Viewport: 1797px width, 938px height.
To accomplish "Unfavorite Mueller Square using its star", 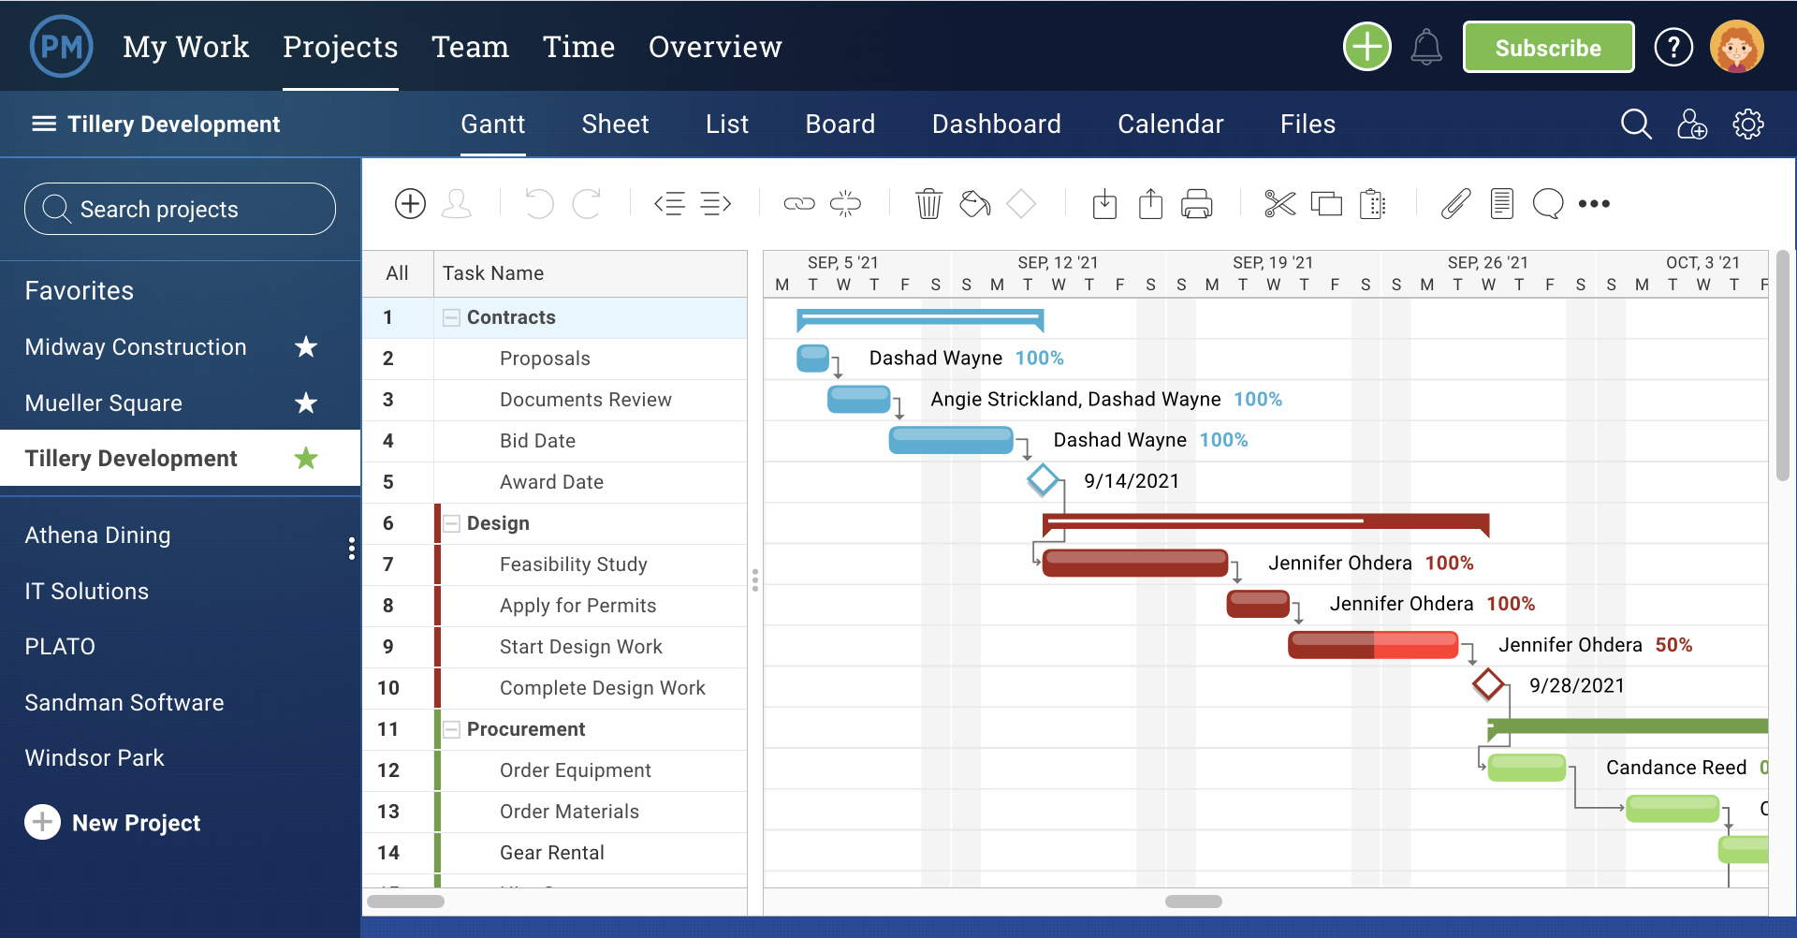I will [306, 403].
